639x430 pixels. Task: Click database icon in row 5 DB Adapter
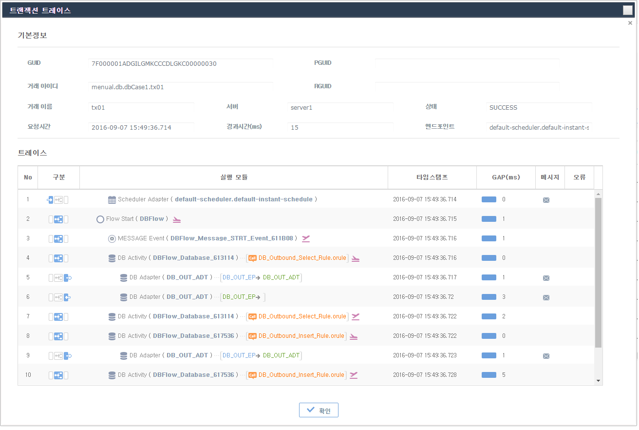click(124, 277)
